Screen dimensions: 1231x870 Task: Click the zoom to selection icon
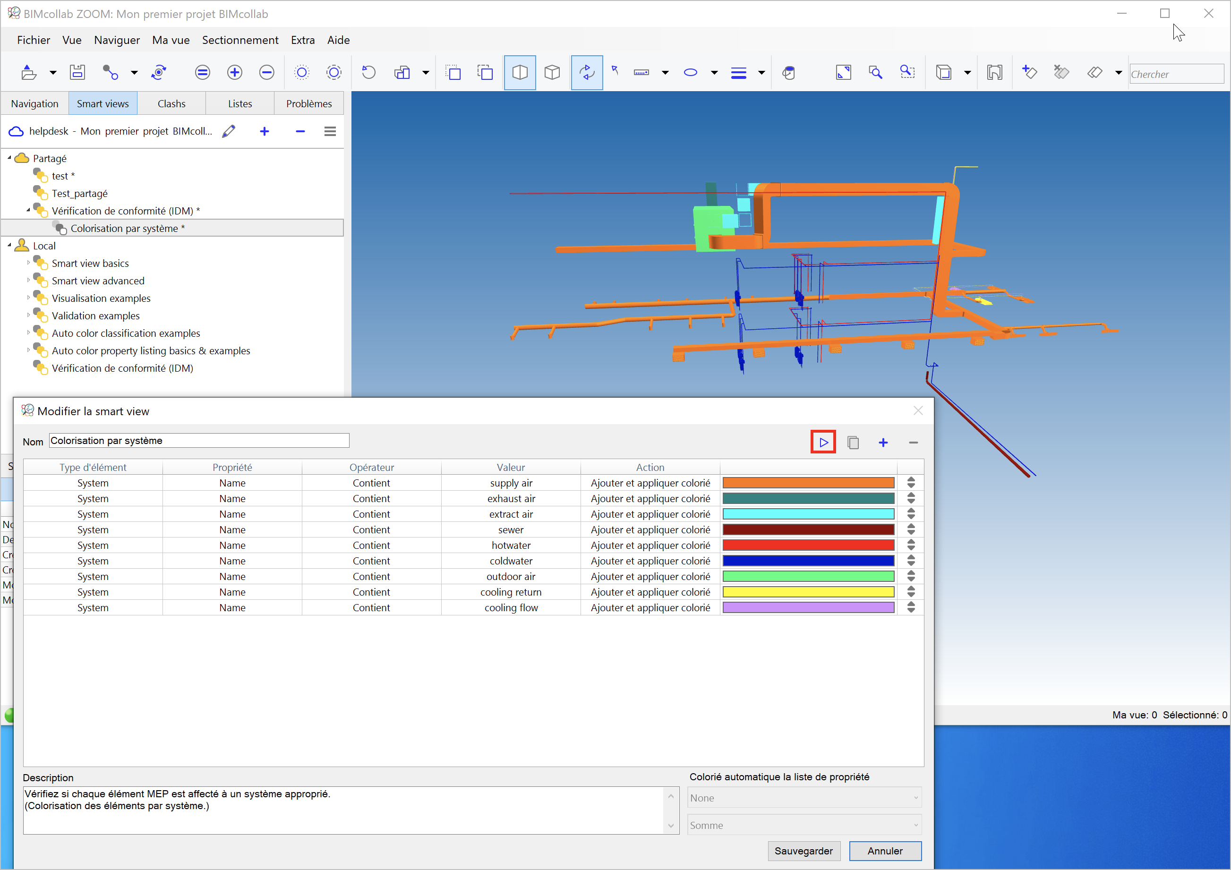click(907, 72)
